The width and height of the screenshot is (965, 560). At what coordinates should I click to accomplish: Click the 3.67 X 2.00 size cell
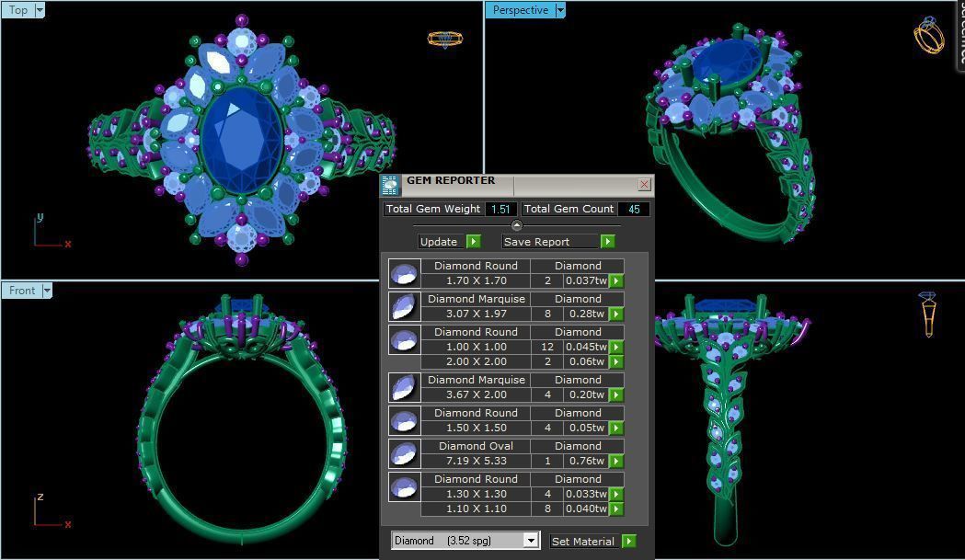(x=476, y=395)
